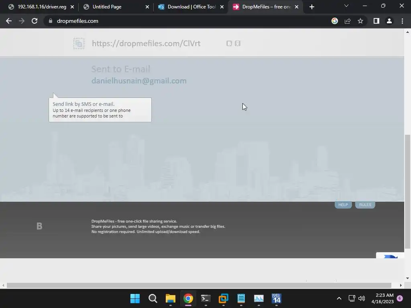Click the https://dropmefiles.com/ClVrt link
This screenshot has width=411, height=308.
(146, 43)
